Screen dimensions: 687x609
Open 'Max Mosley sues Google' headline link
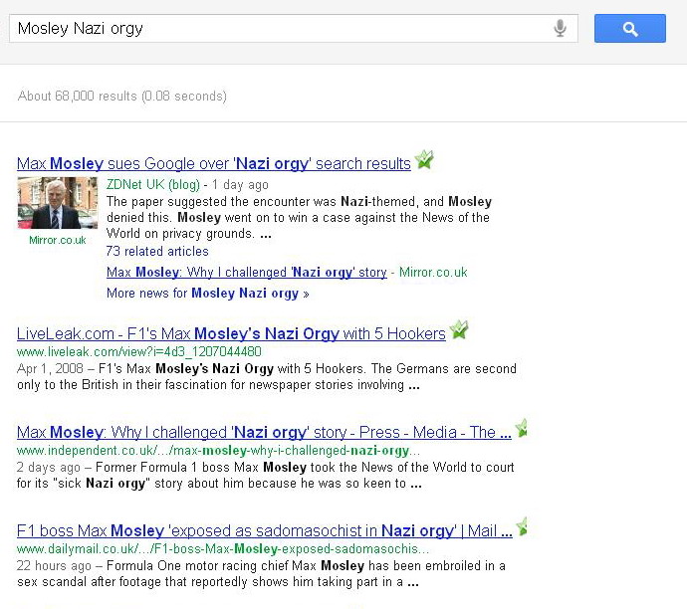pos(214,163)
